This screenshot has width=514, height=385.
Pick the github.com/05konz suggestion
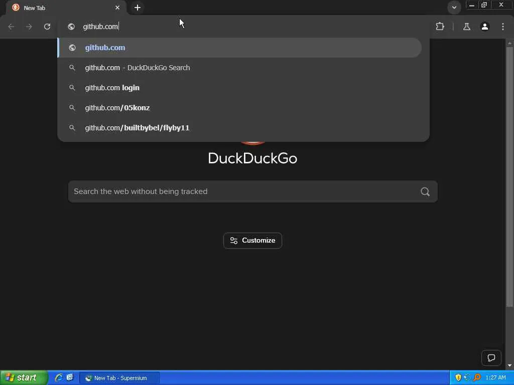(x=239, y=108)
